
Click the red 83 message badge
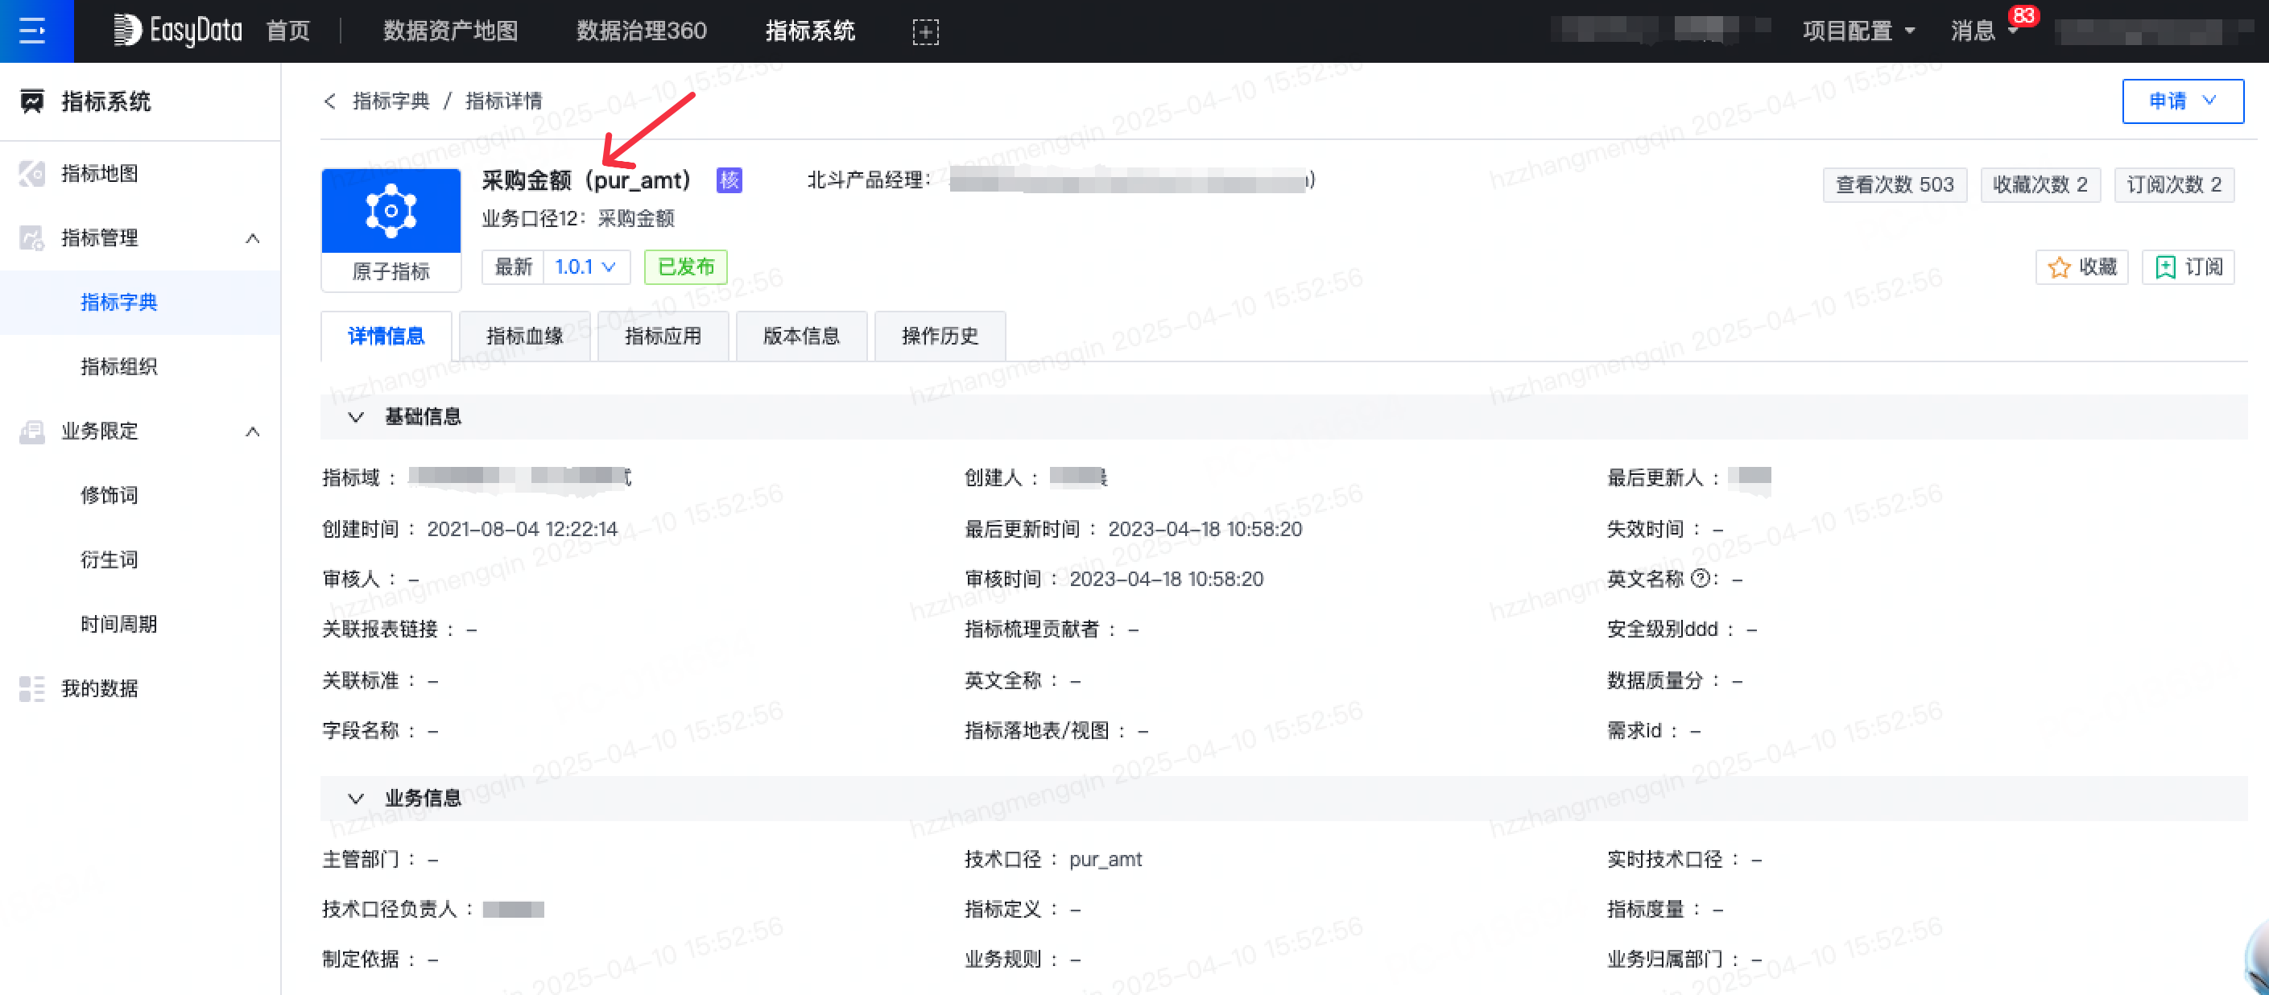(x=2023, y=16)
